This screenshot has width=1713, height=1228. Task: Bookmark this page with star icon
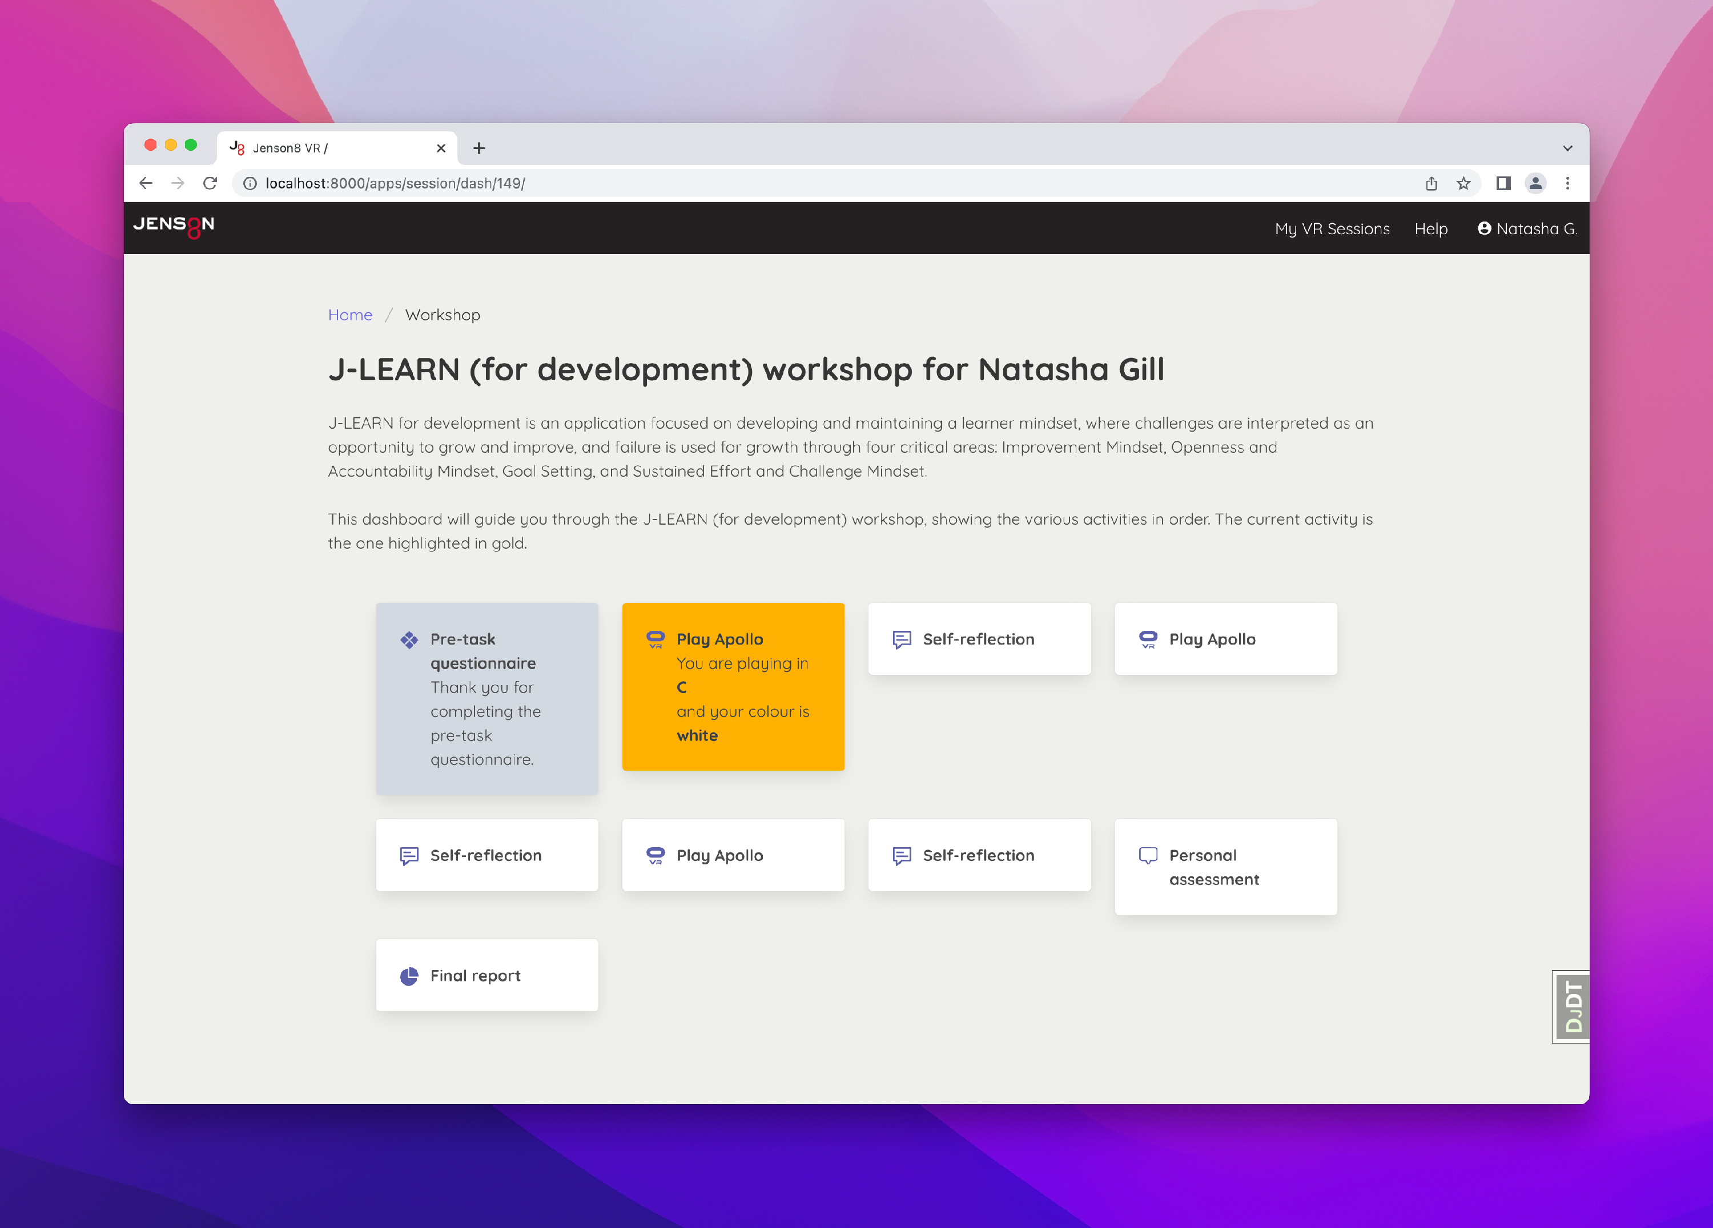click(x=1463, y=183)
